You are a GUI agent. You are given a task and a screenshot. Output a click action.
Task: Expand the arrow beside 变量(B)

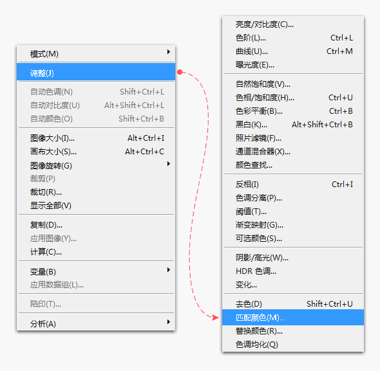pos(169,270)
